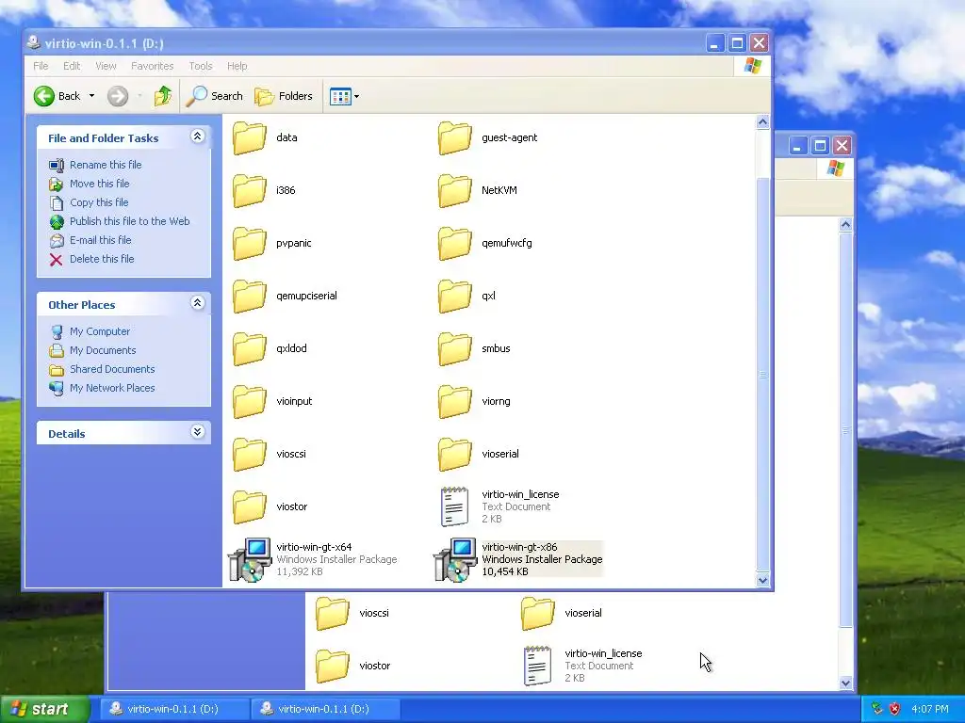965x723 pixels.
Task: Select the qemupciserial folder
Action: coord(285,296)
